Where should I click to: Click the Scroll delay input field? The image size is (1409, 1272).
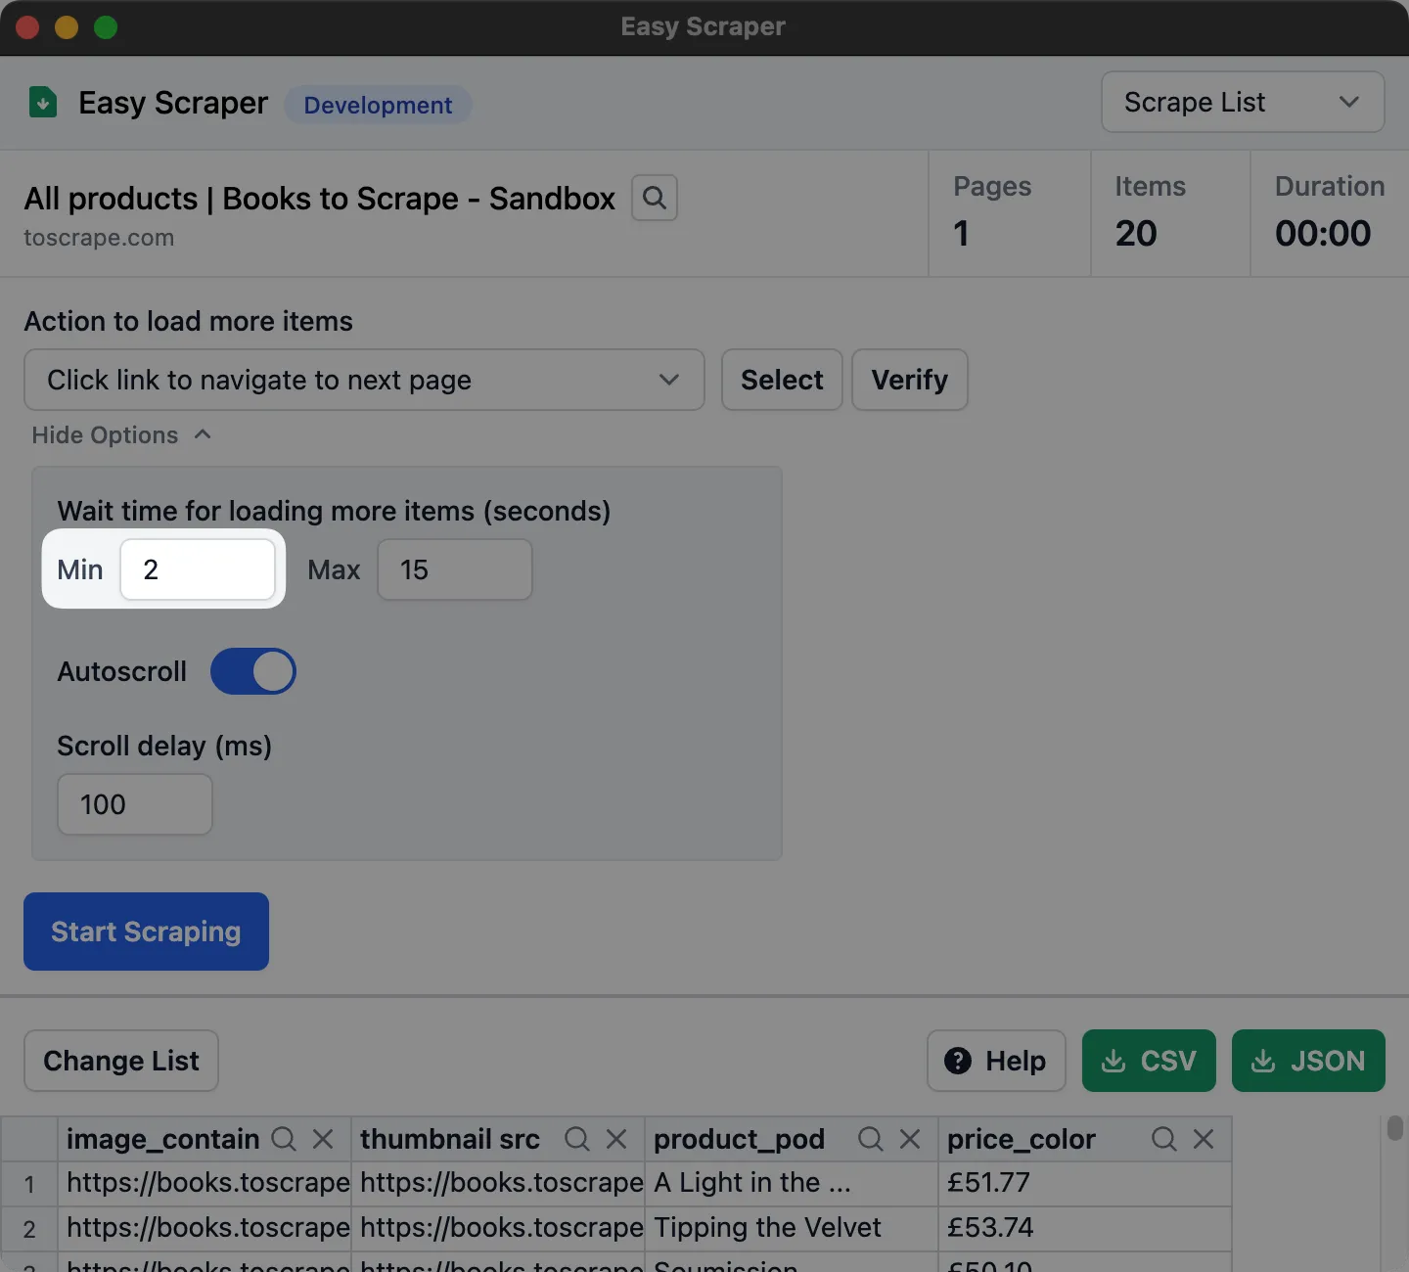(x=135, y=804)
